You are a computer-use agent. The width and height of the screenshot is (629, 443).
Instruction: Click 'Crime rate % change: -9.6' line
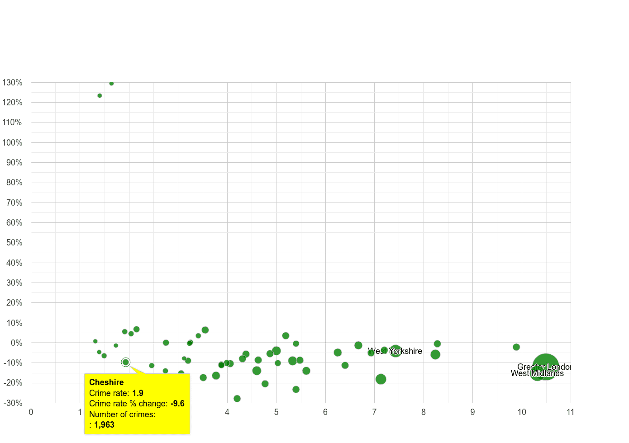point(137,404)
